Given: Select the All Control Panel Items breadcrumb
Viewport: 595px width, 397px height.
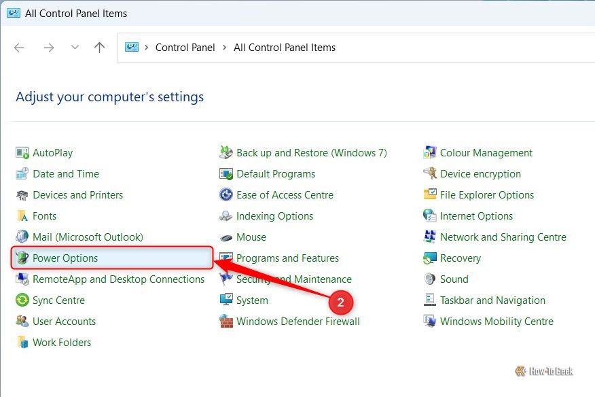Looking at the screenshot, I should pos(285,48).
